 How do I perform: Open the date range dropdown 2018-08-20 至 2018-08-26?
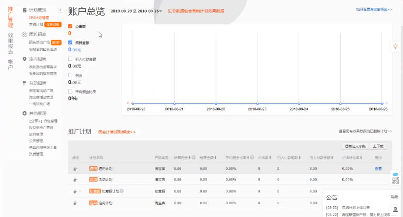pyautogui.click(x=136, y=11)
